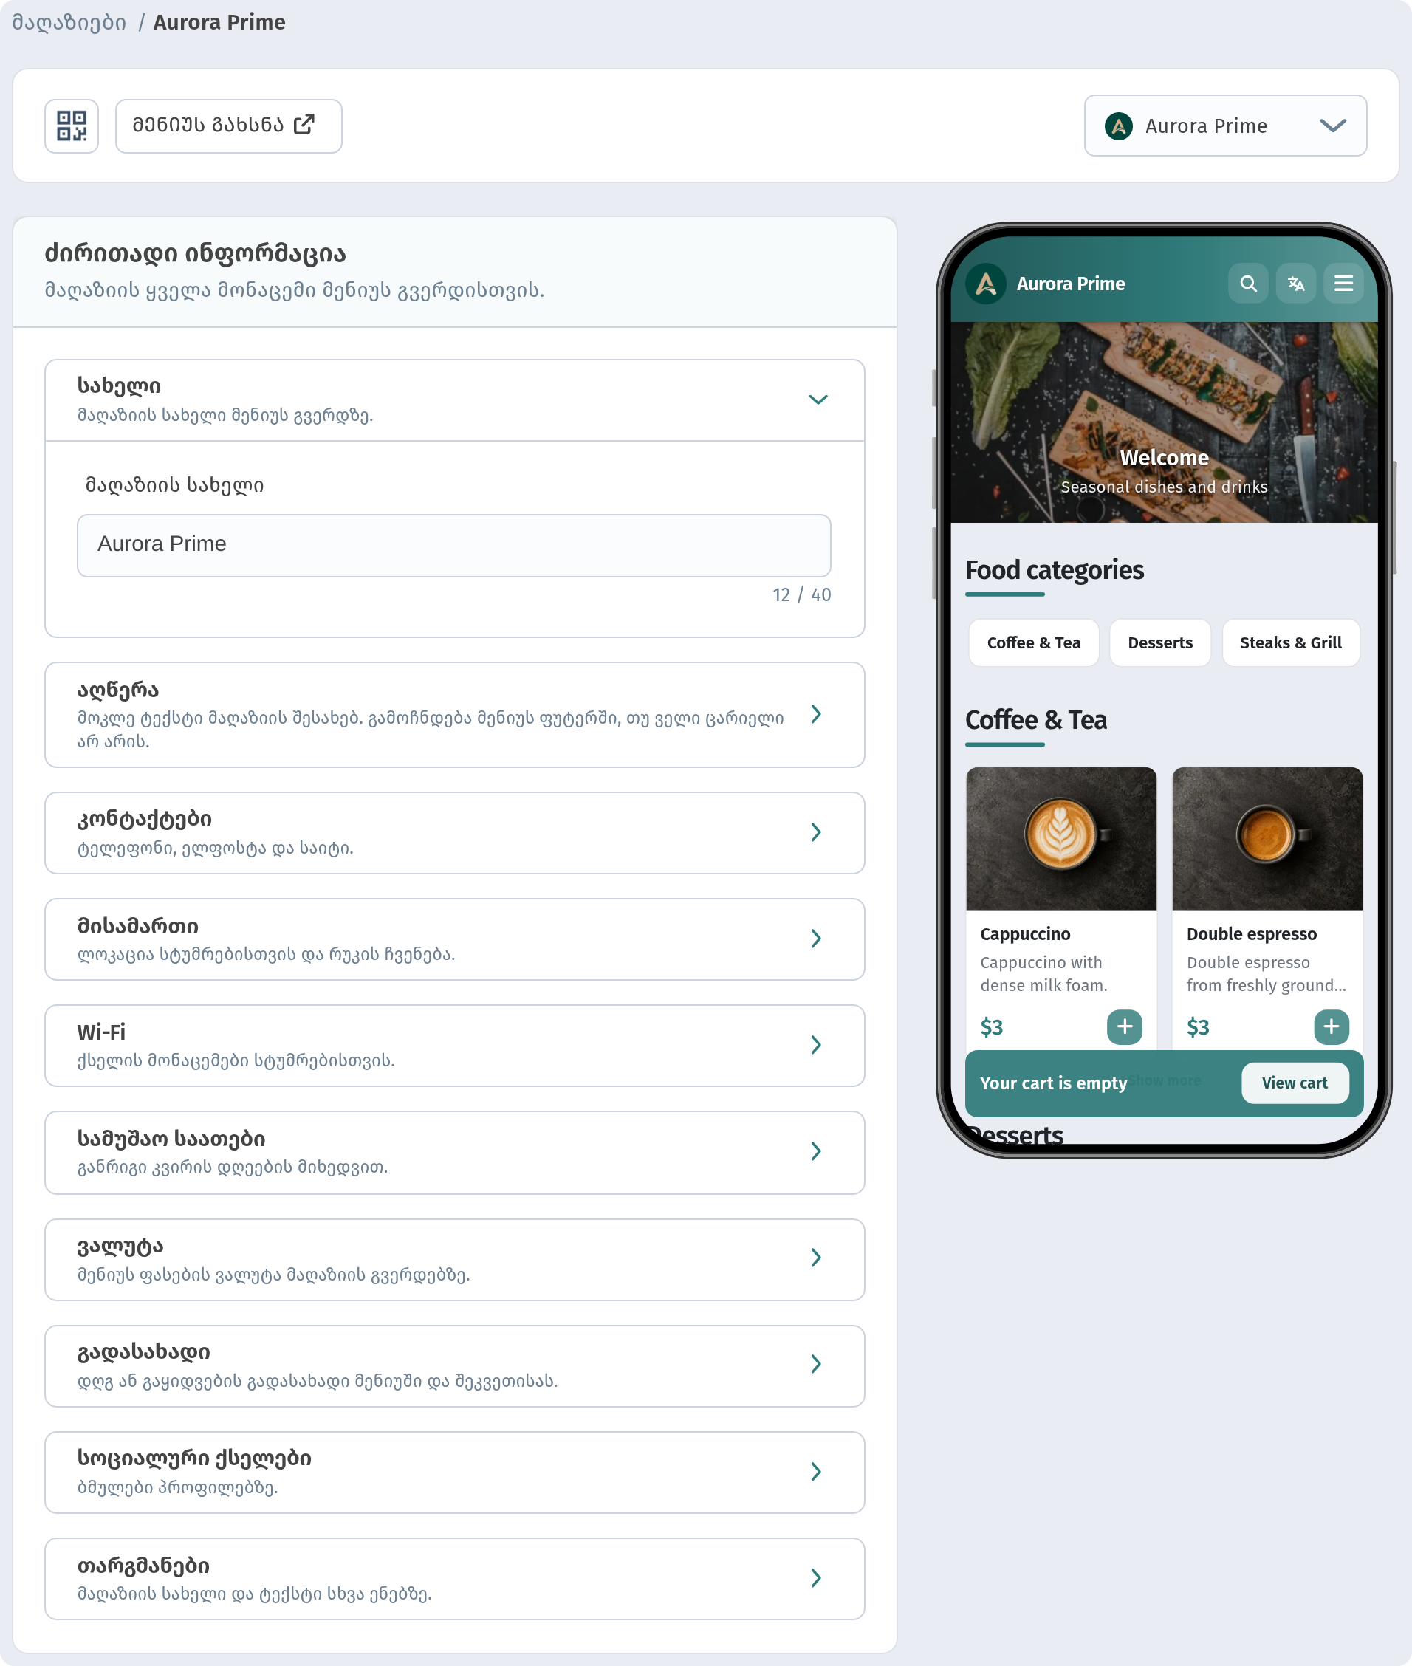Screen dimensions: 1412x1666
Task: Select the Steaks & Grill category tab
Action: click(1290, 642)
